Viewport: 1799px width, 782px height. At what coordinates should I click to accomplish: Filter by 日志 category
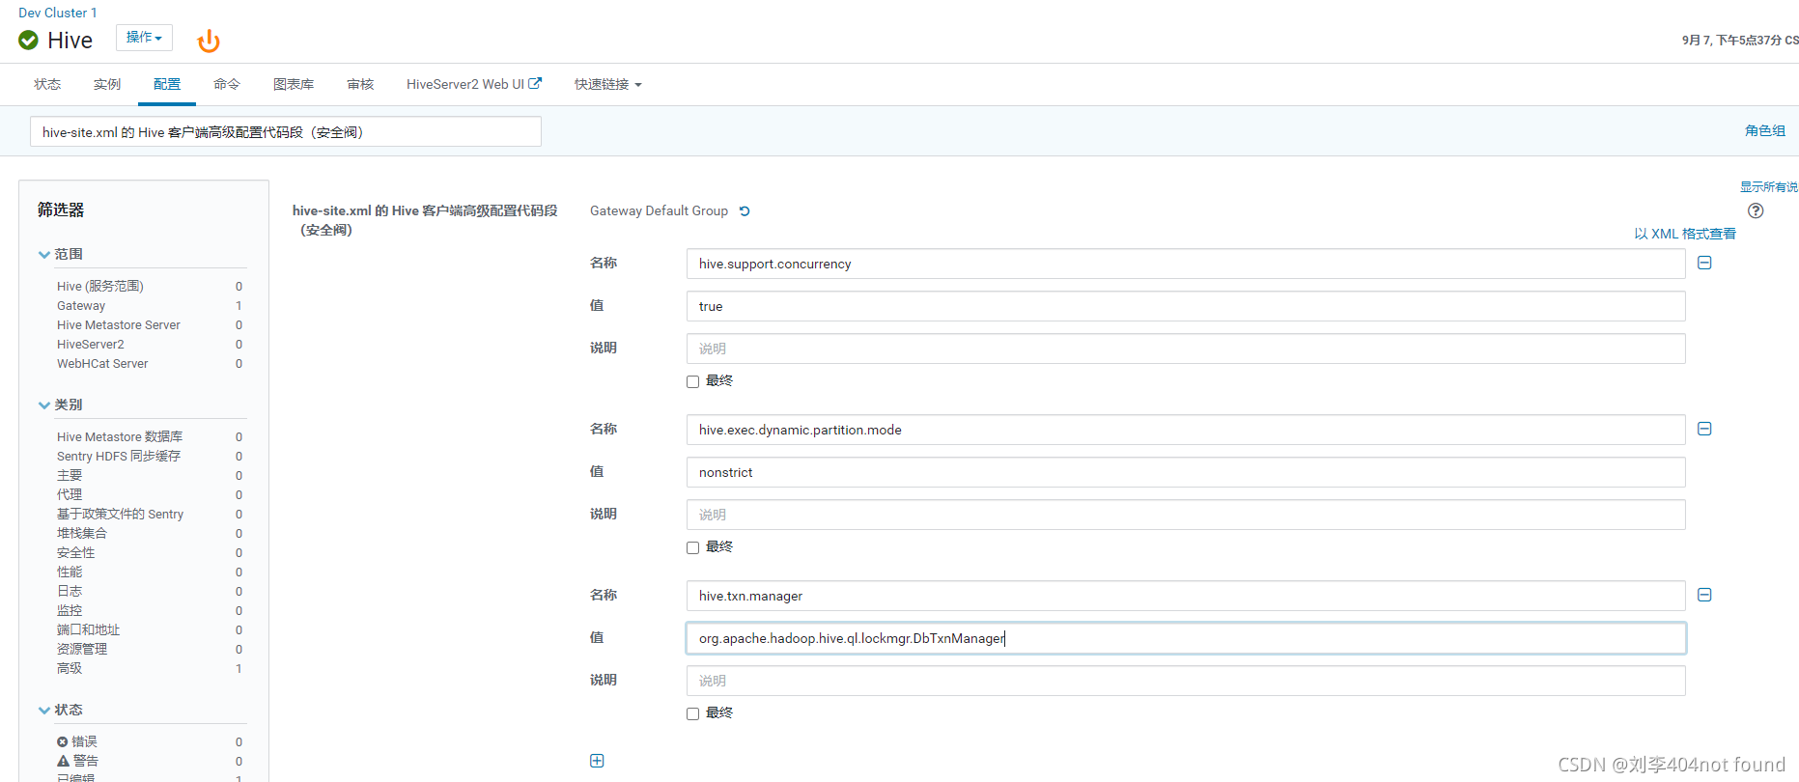pos(70,591)
